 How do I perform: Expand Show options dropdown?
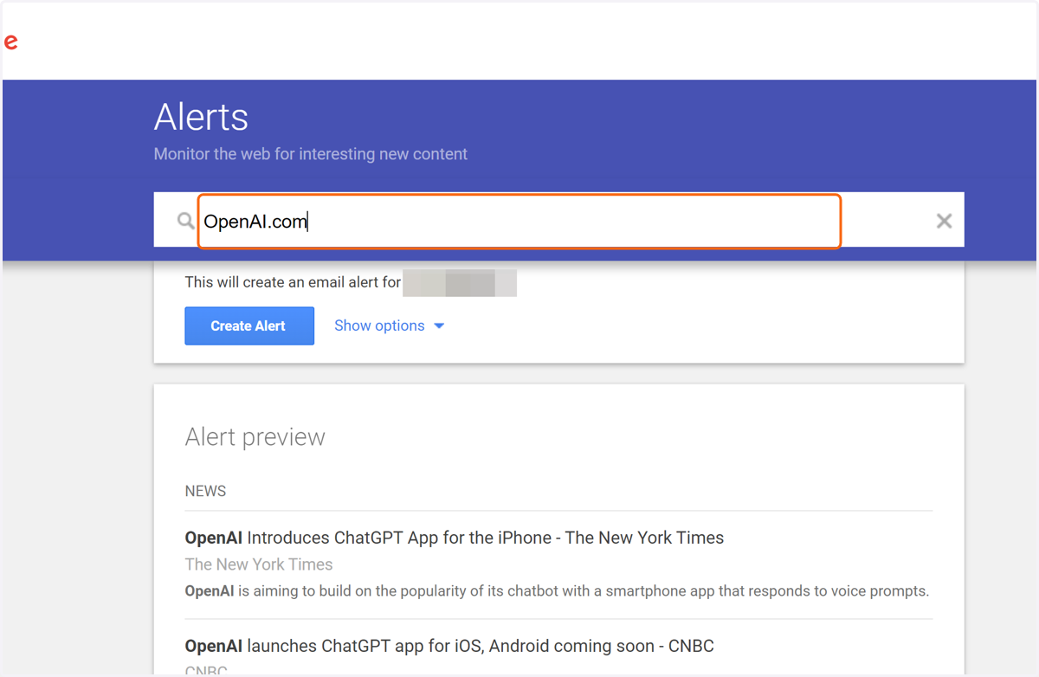click(390, 326)
